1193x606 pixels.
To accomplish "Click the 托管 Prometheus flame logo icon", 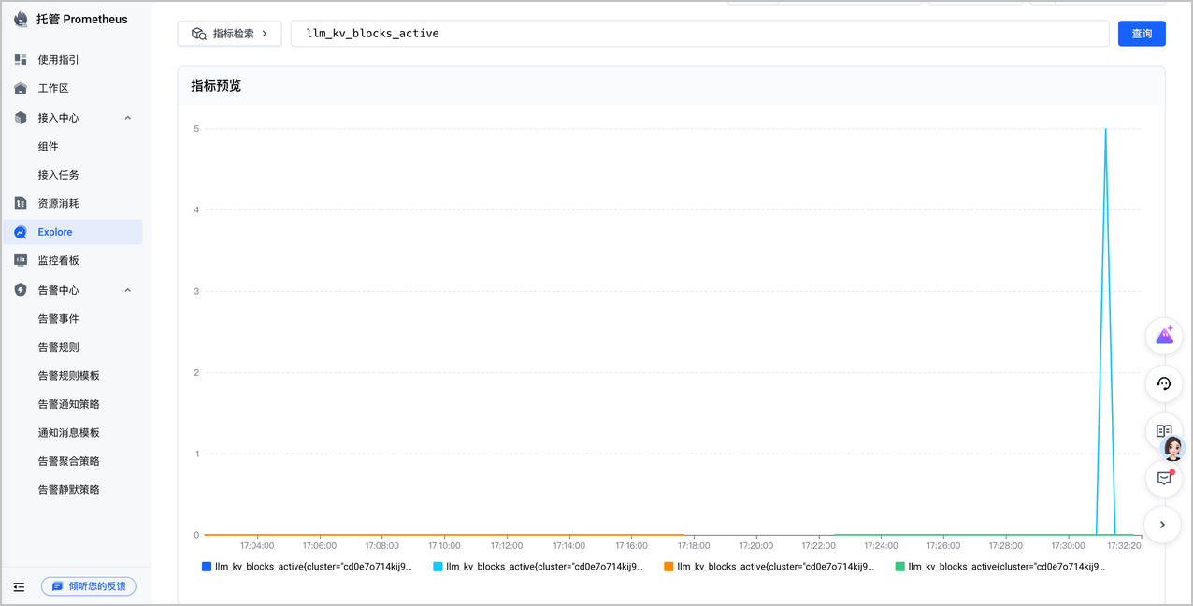I will pos(21,19).
